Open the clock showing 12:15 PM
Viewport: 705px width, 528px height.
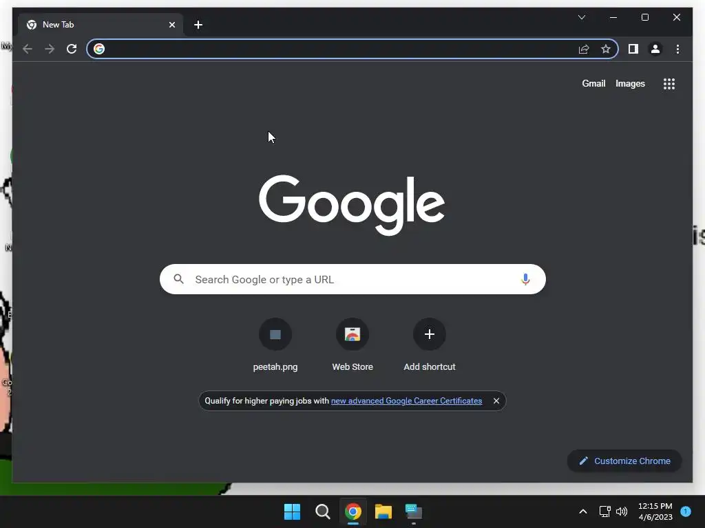[655, 511]
